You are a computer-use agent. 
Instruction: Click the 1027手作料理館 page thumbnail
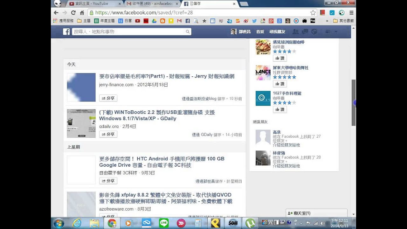[263, 98]
